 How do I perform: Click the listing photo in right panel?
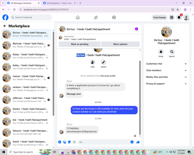coord(166,32)
